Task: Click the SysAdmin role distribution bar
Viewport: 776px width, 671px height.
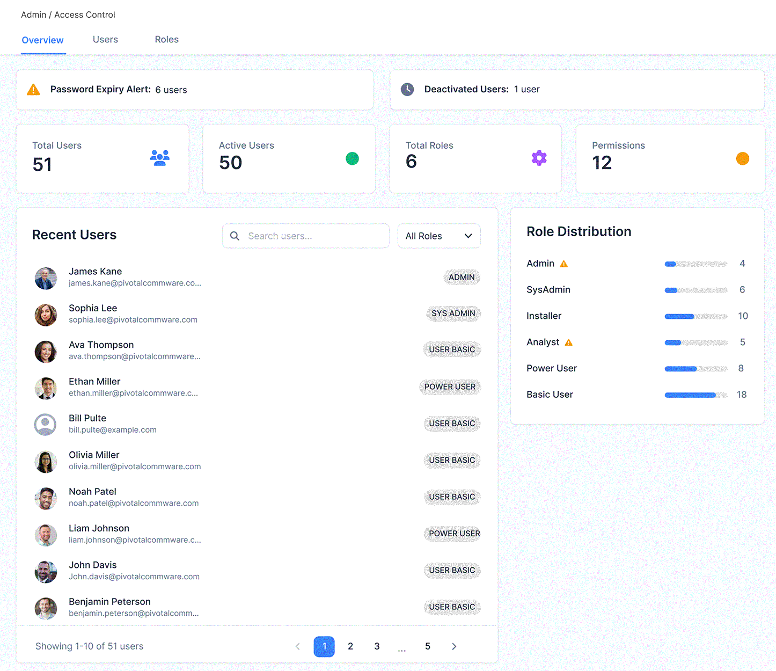Action: click(696, 290)
